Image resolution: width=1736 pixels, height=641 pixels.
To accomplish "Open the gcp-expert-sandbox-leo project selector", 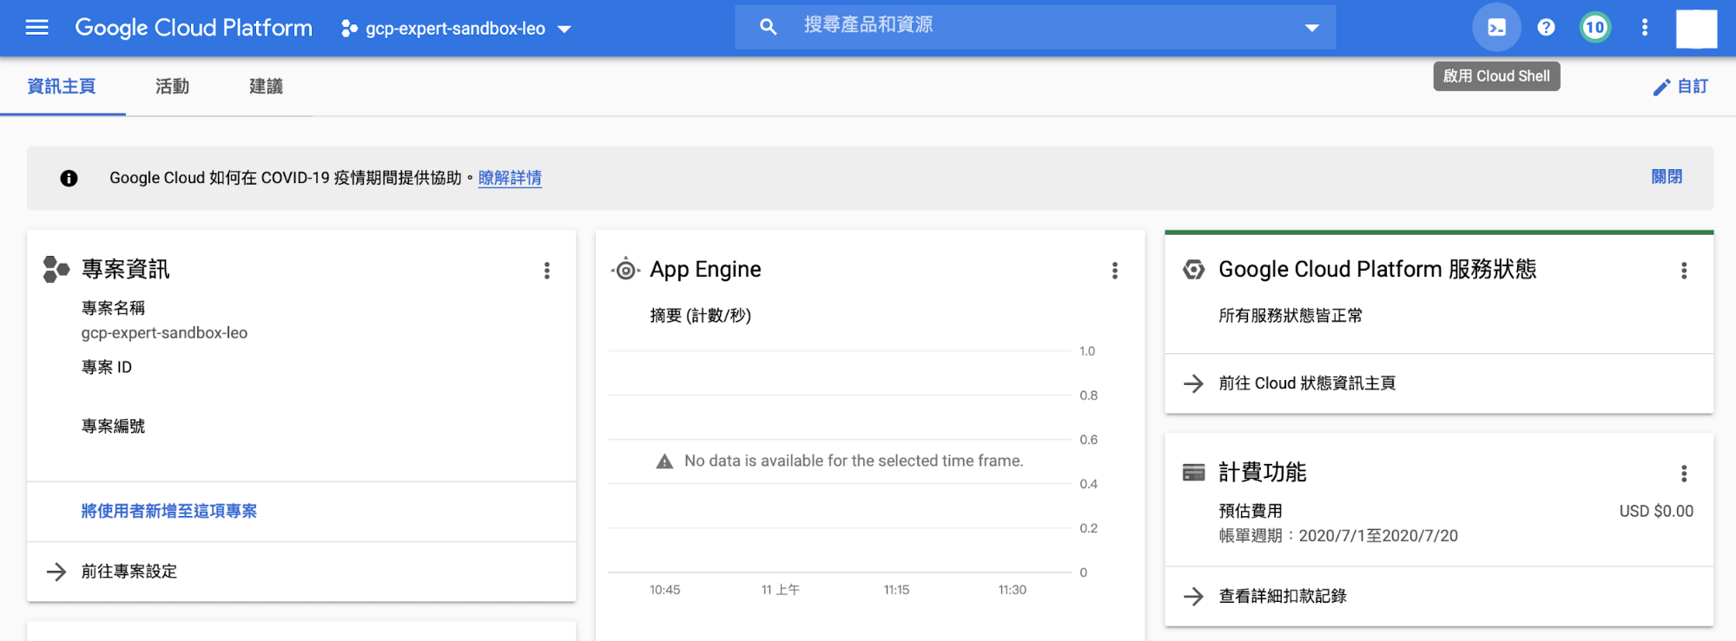I will click(456, 29).
